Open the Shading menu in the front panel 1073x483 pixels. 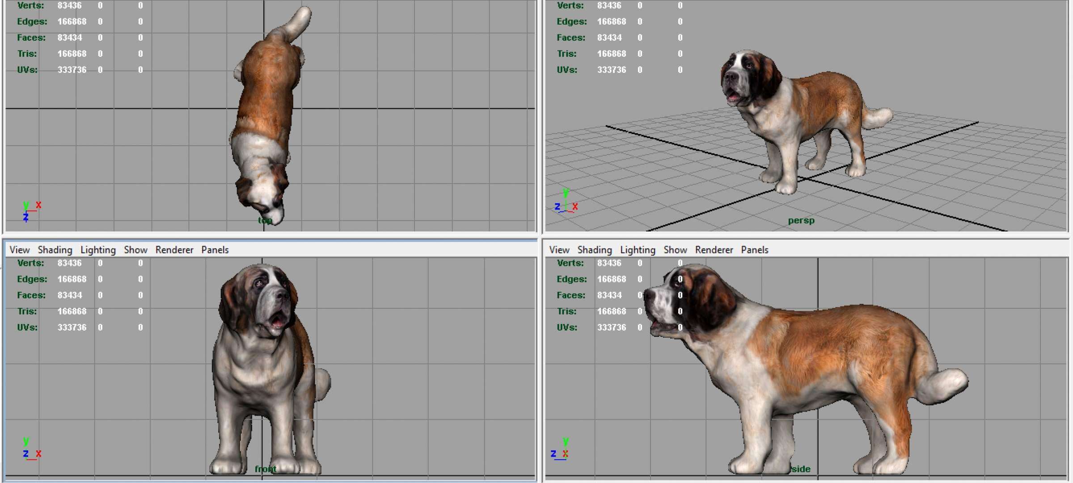[x=55, y=250]
